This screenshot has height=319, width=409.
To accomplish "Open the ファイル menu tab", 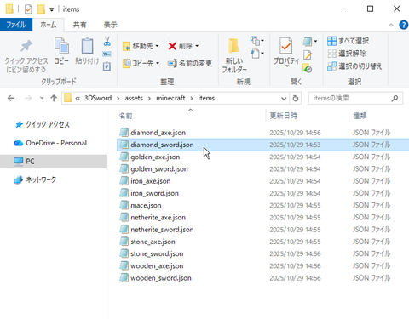I will (x=16, y=25).
